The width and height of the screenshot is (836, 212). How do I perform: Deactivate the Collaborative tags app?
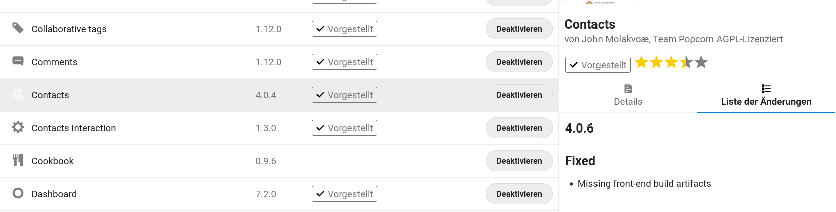(x=519, y=29)
